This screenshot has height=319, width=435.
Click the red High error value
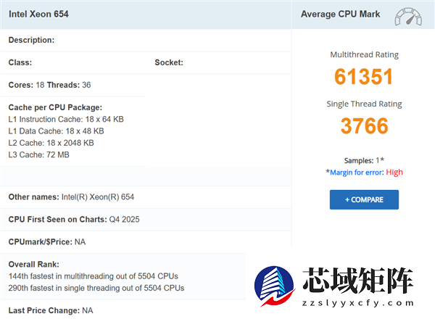(394, 173)
